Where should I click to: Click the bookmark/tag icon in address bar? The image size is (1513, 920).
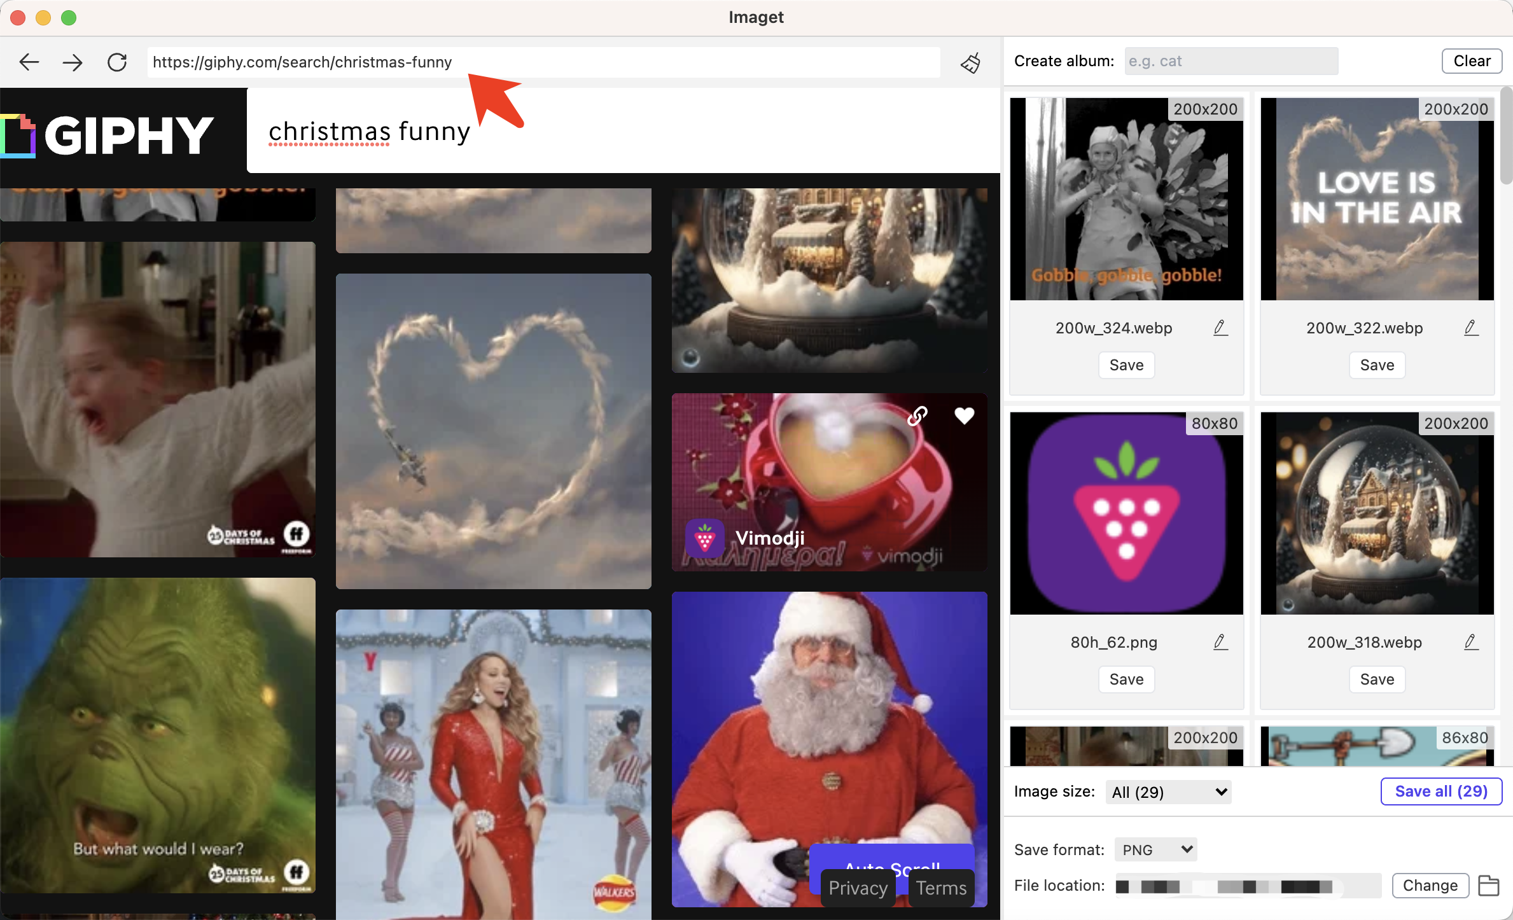970,62
